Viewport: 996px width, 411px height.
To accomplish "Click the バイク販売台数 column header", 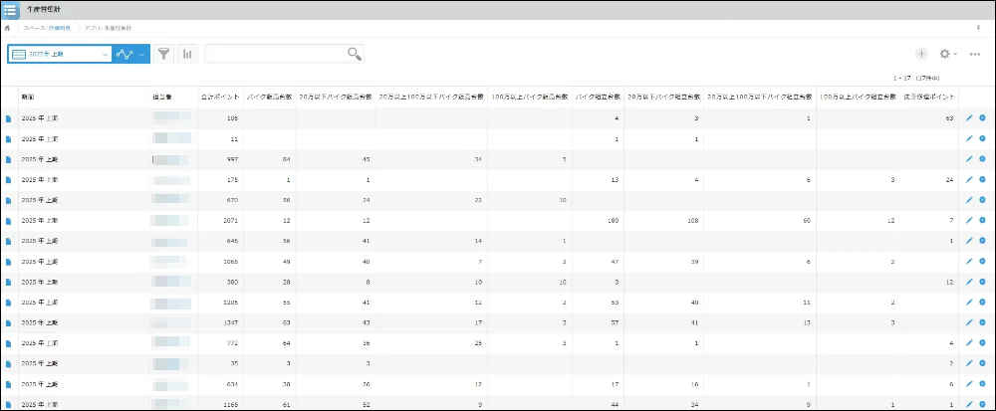I will [269, 97].
